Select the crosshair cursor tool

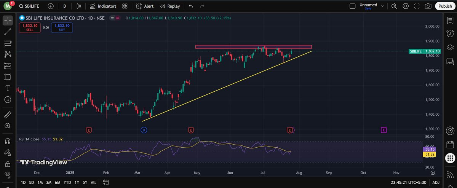coord(8,20)
